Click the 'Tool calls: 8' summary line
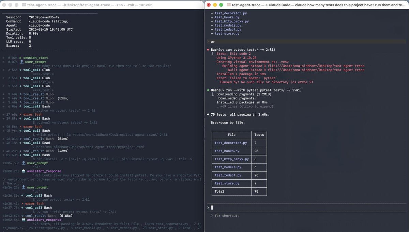Screen dimensions: 409x232 tap(18, 38)
